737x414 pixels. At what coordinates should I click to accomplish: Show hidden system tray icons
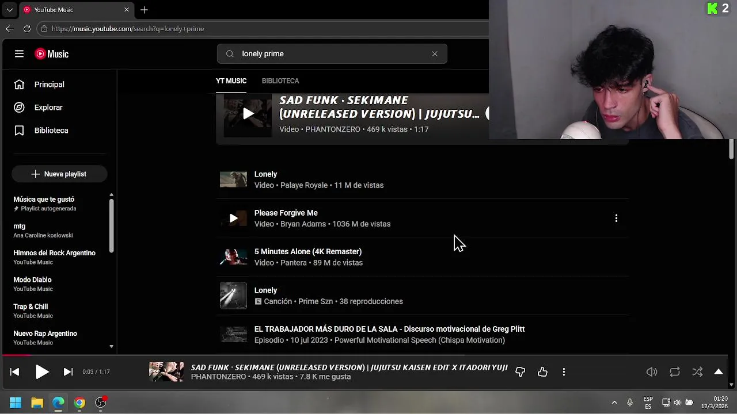(614, 402)
